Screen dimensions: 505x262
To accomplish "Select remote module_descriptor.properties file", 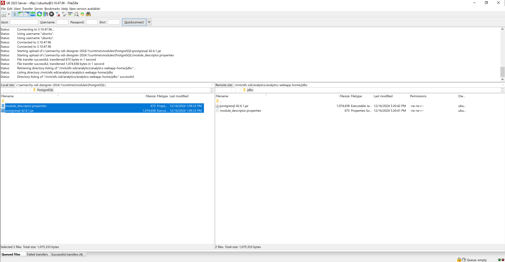I will 341,111.
